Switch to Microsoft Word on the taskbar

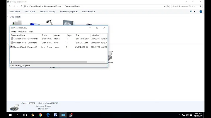coord(55,115)
